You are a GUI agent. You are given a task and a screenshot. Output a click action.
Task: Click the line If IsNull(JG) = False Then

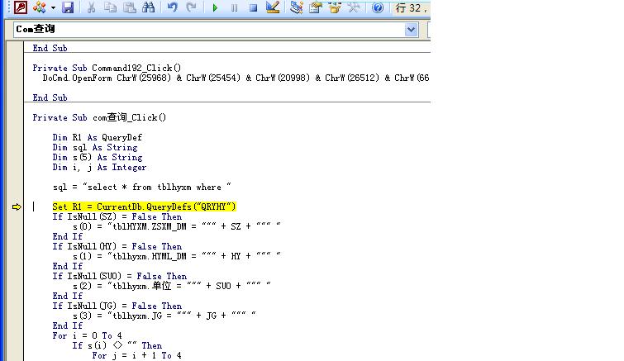pos(117,306)
